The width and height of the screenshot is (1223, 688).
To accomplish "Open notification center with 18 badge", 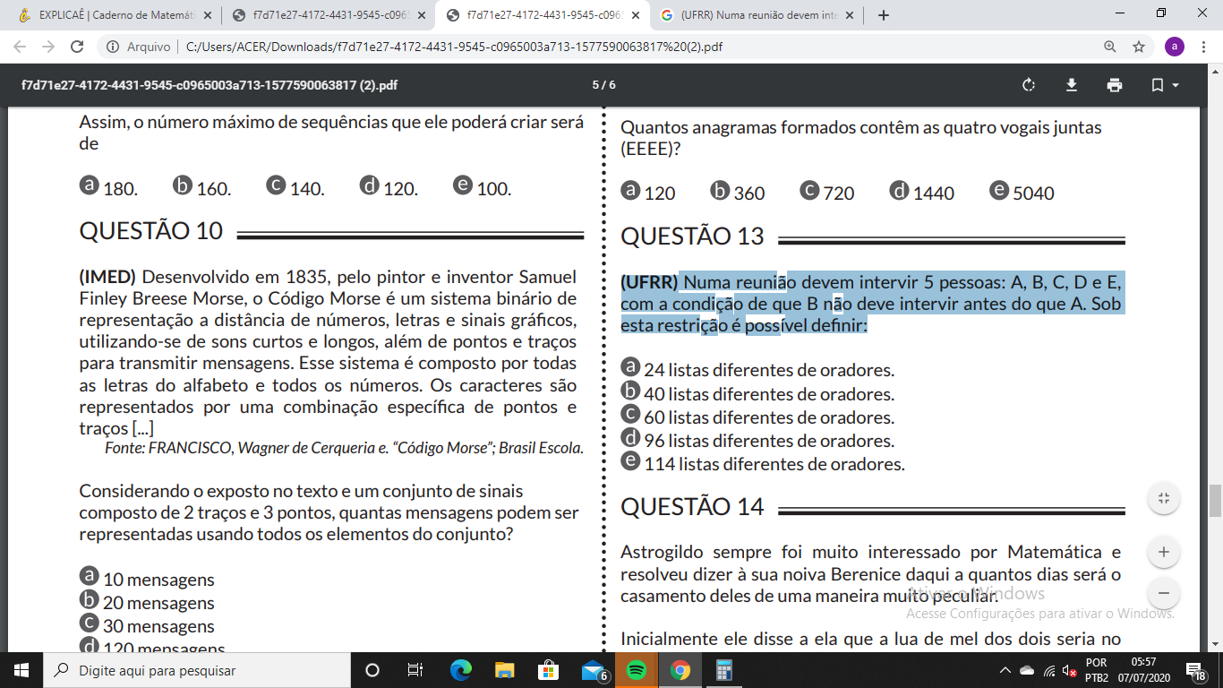I will [x=1195, y=670].
